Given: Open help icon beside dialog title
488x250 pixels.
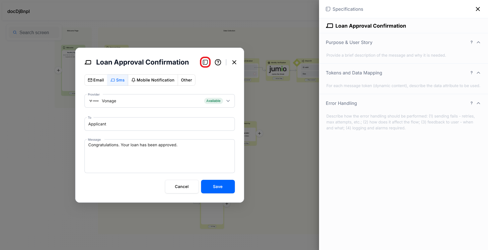Looking at the screenshot, I should 218,62.
